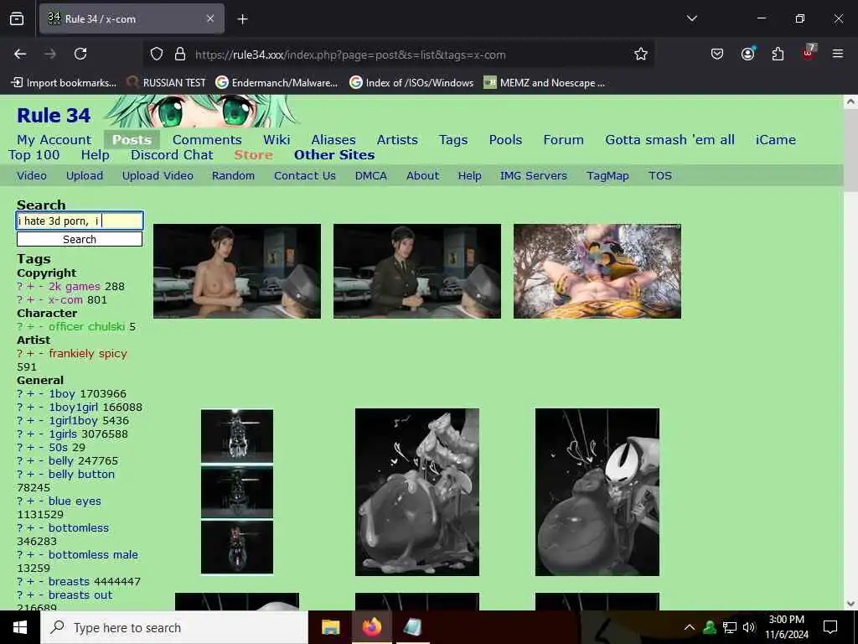Viewport: 858px width, 644px height.
Task: Open RUSSIAN TEST bookmark
Action: coord(166,83)
